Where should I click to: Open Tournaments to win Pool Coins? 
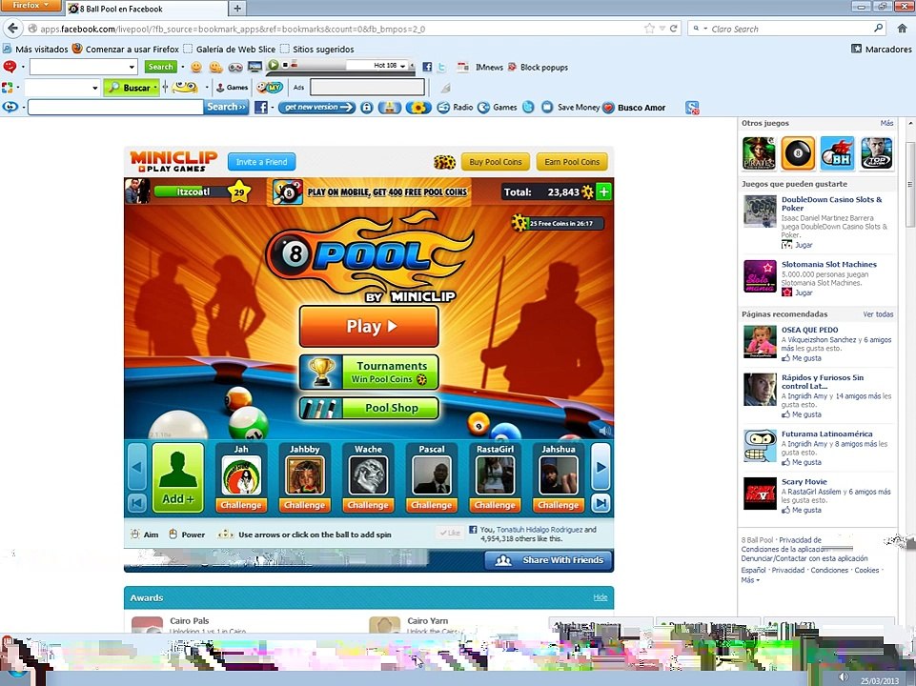[x=369, y=372]
